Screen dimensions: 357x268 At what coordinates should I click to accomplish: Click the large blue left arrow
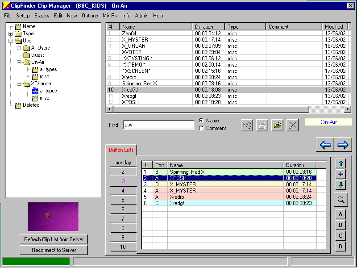pos(325,145)
